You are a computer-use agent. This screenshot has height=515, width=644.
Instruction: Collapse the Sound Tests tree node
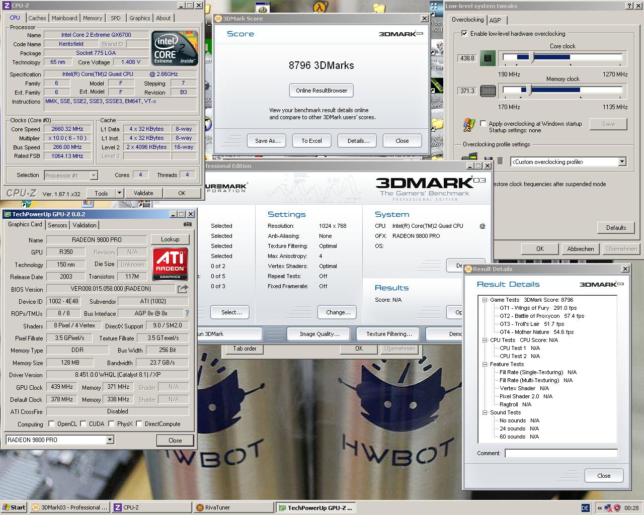point(485,412)
